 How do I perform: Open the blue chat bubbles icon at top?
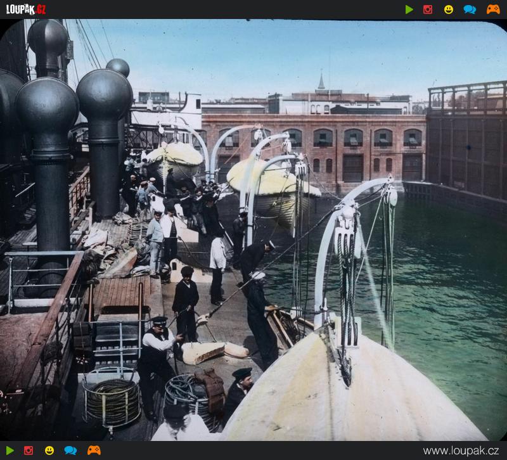point(470,10)
